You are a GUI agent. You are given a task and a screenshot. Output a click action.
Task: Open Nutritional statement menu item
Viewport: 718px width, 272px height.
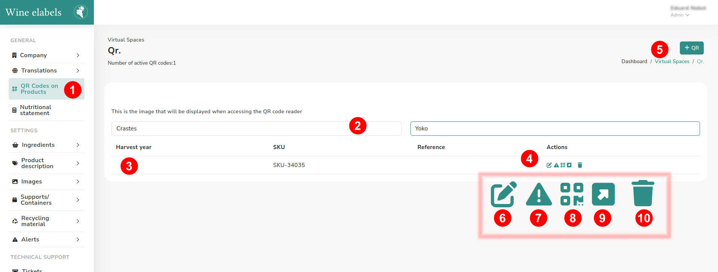click(x=46, y=110)
